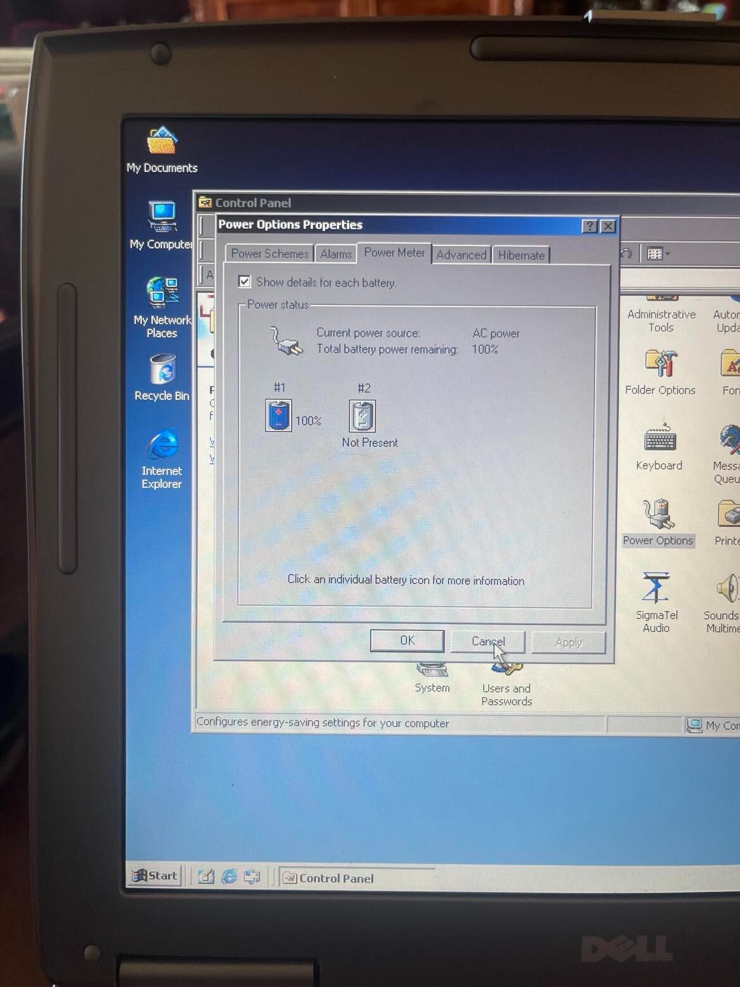
Task: Open the Views toolbar dropdown in Control Panel
Action: [x=658, y=254]
